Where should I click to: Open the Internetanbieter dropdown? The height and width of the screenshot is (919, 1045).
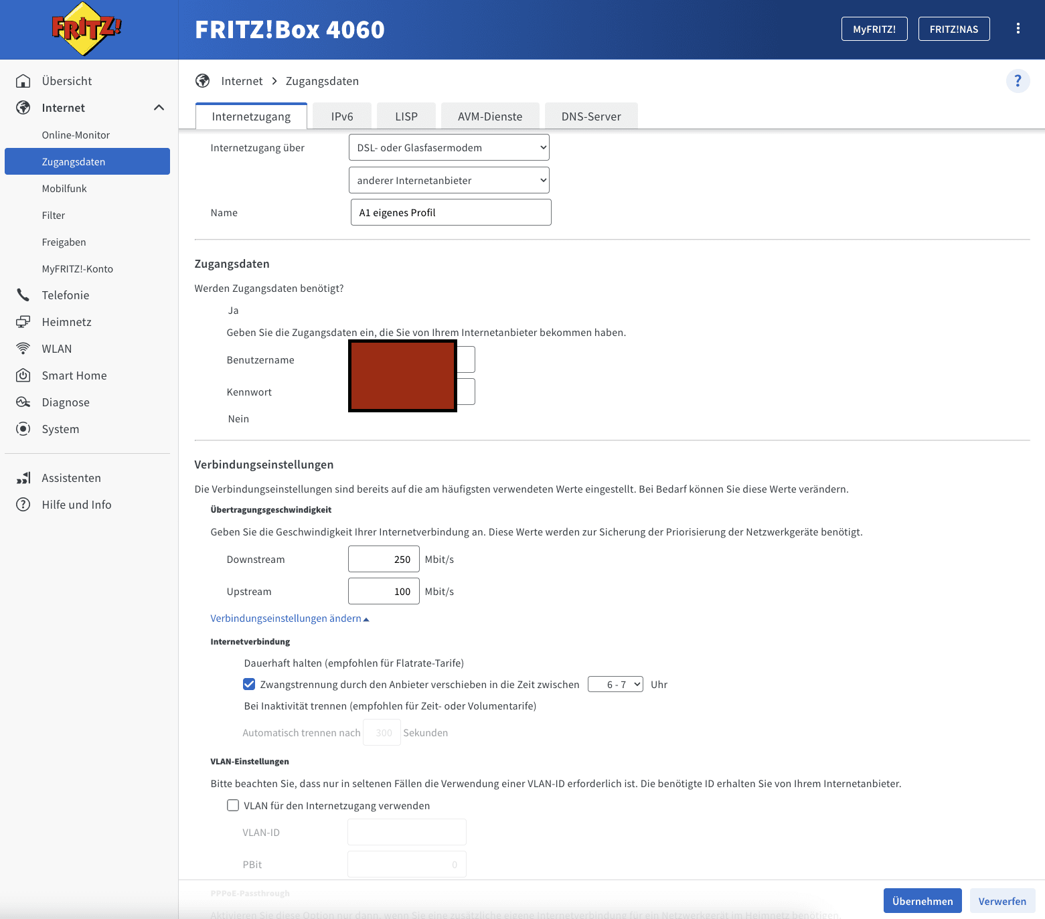(x=449, y=180)
